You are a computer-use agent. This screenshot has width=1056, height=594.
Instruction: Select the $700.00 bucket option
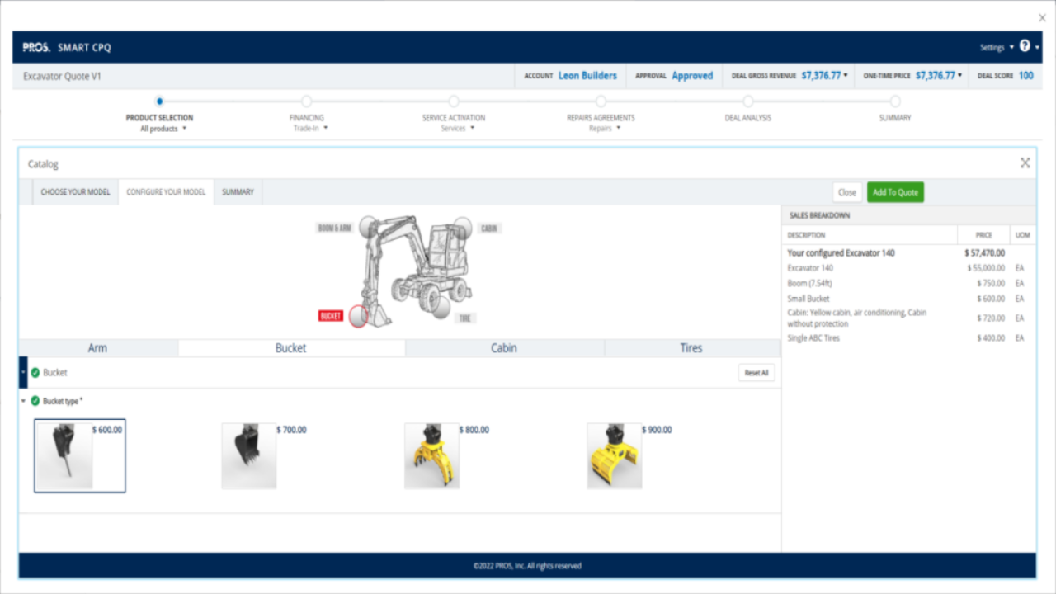249,456
